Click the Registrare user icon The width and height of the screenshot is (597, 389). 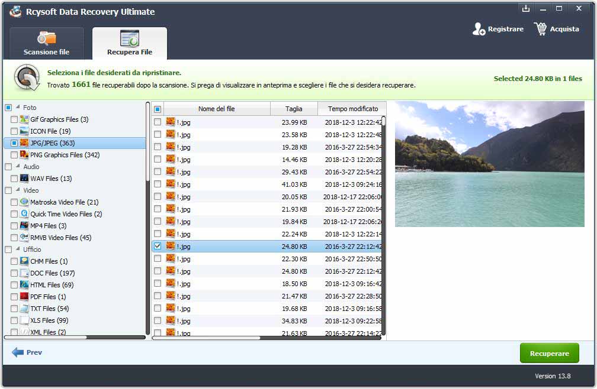click(479, 29)
